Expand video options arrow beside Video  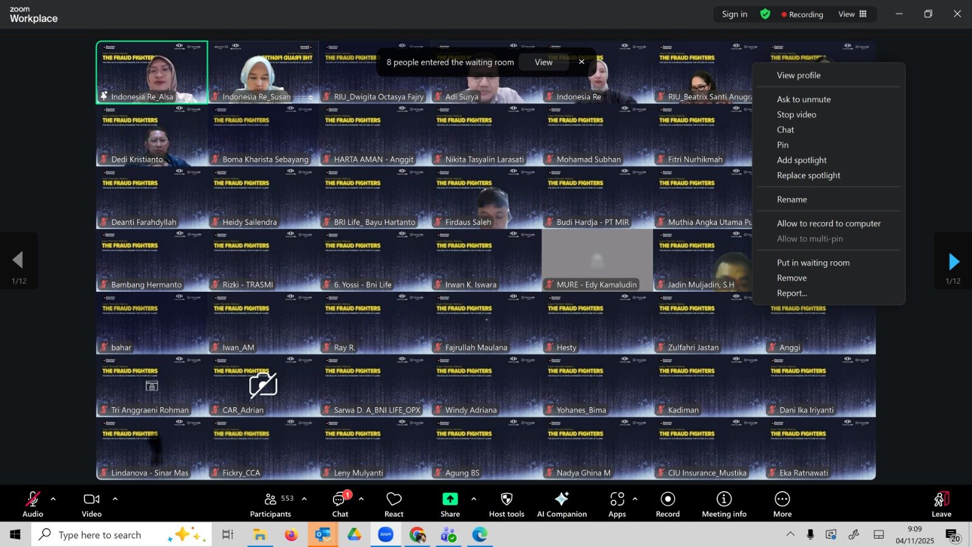(x=115, y=499)
